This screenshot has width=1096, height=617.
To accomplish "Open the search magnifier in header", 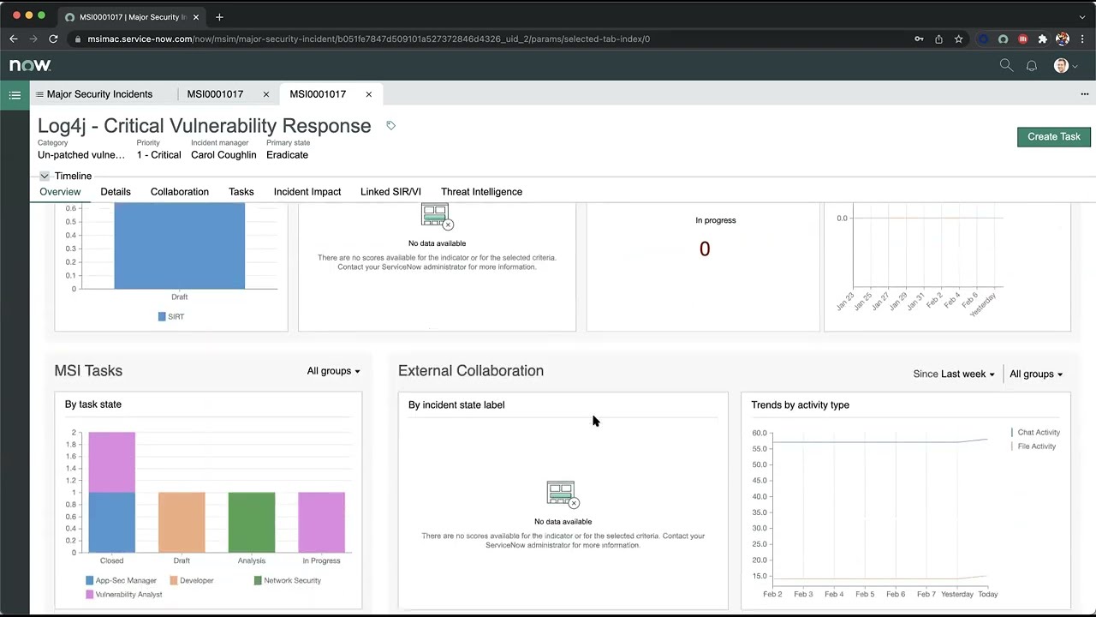I will click(x=1006, y=66).
